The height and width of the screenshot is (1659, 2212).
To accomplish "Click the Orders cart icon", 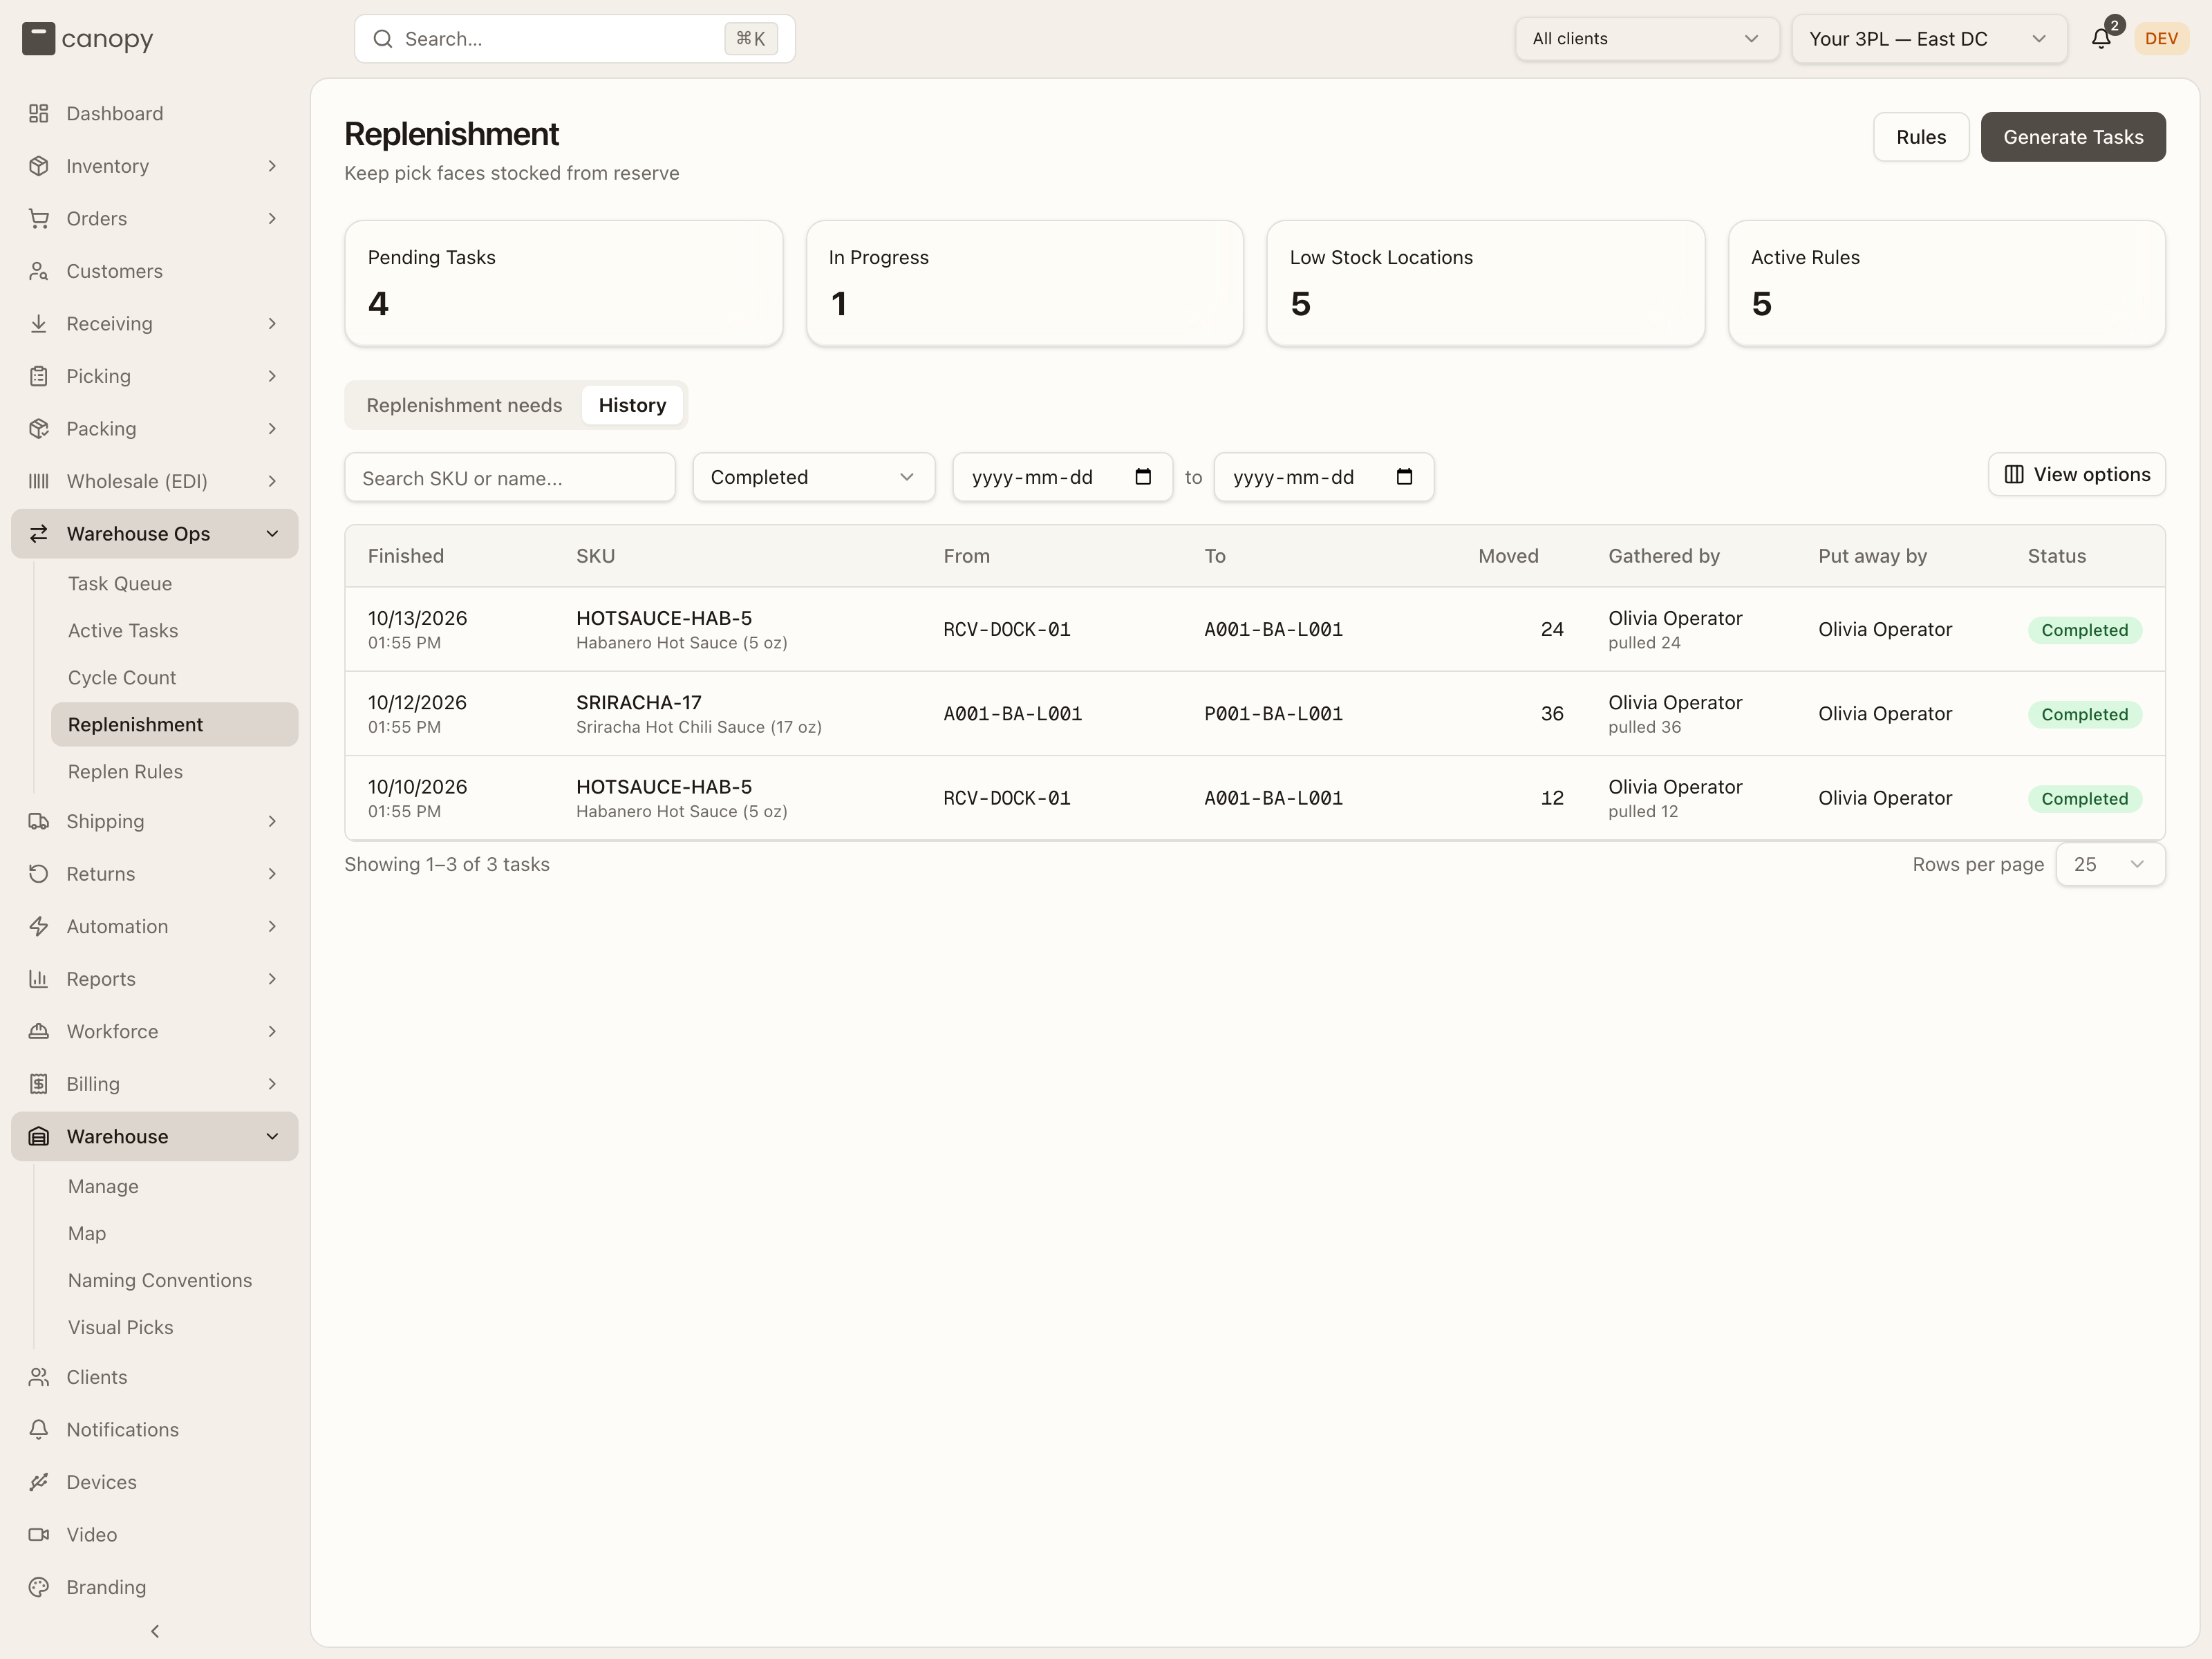I will (x=39, y=219).
